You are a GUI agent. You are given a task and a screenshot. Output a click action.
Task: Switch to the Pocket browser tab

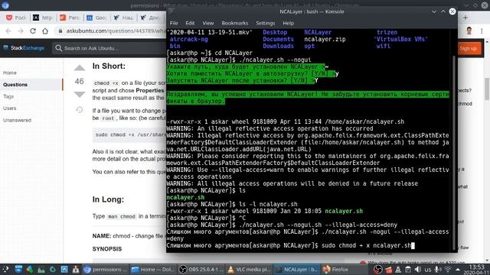point(16,18)
